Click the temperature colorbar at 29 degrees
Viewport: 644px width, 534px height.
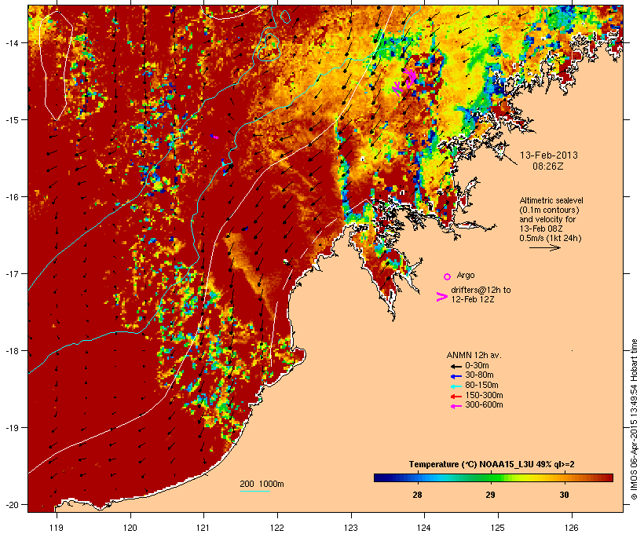point(491,477)
